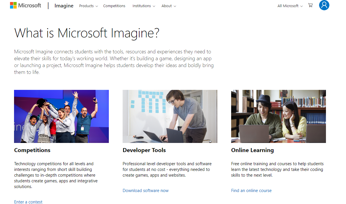Image resolution: width=346 pixels, height=204 pixels.
Task: Follow the Enter a contest link
Action: (28, 202)
